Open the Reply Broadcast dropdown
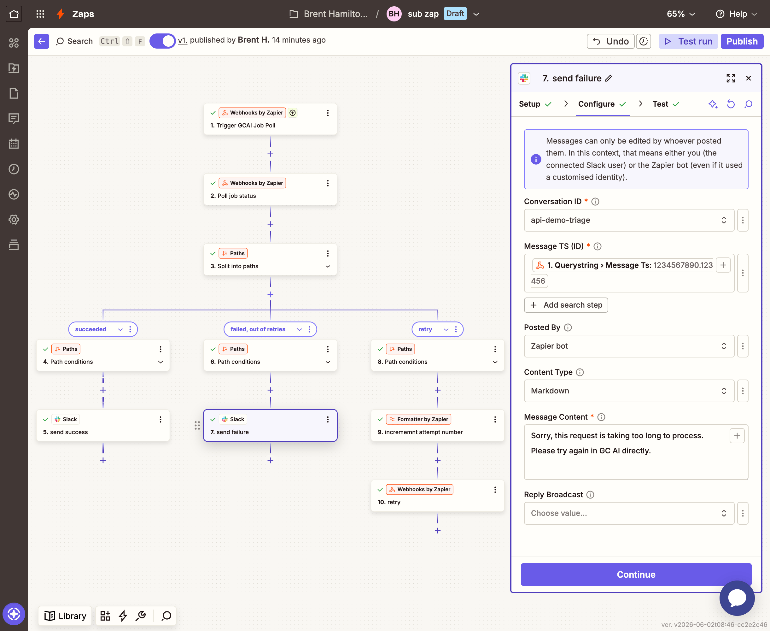The height and width of the screenshot is (631, 770). click(629, 513)
